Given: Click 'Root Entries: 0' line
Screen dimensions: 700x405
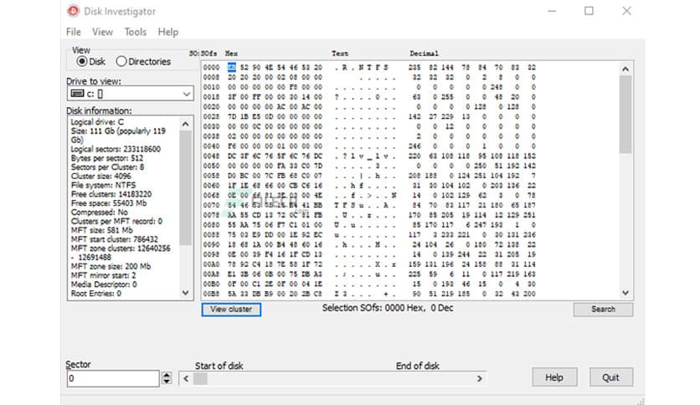Looking at the screenshot, I should click(96, 293).
